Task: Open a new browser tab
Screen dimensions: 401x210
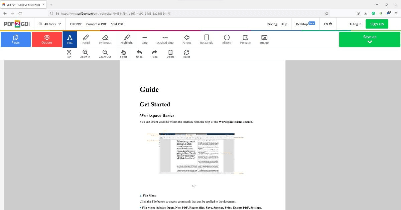Action: [x=51, y=5]
